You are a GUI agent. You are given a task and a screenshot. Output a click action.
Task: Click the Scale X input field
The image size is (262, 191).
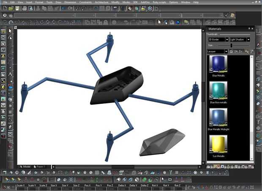22,188
